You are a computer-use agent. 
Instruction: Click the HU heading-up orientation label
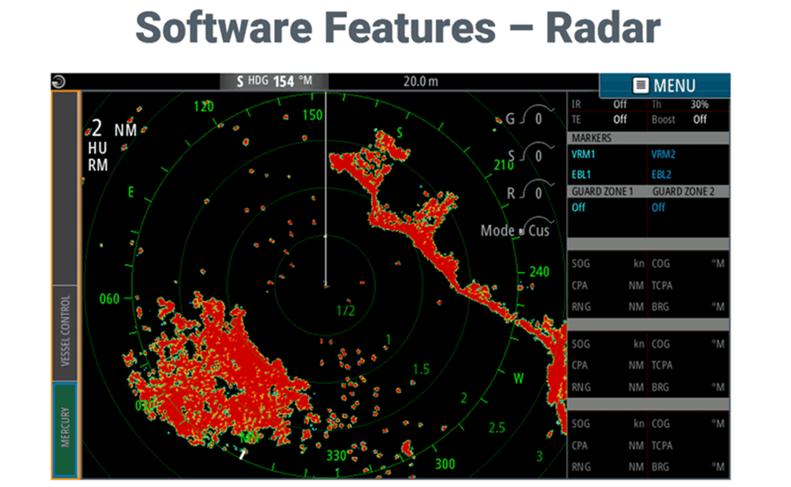coord(97,148)
